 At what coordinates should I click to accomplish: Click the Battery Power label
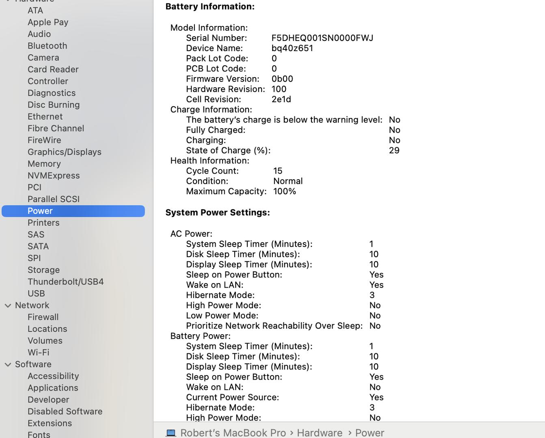point(200,336)
